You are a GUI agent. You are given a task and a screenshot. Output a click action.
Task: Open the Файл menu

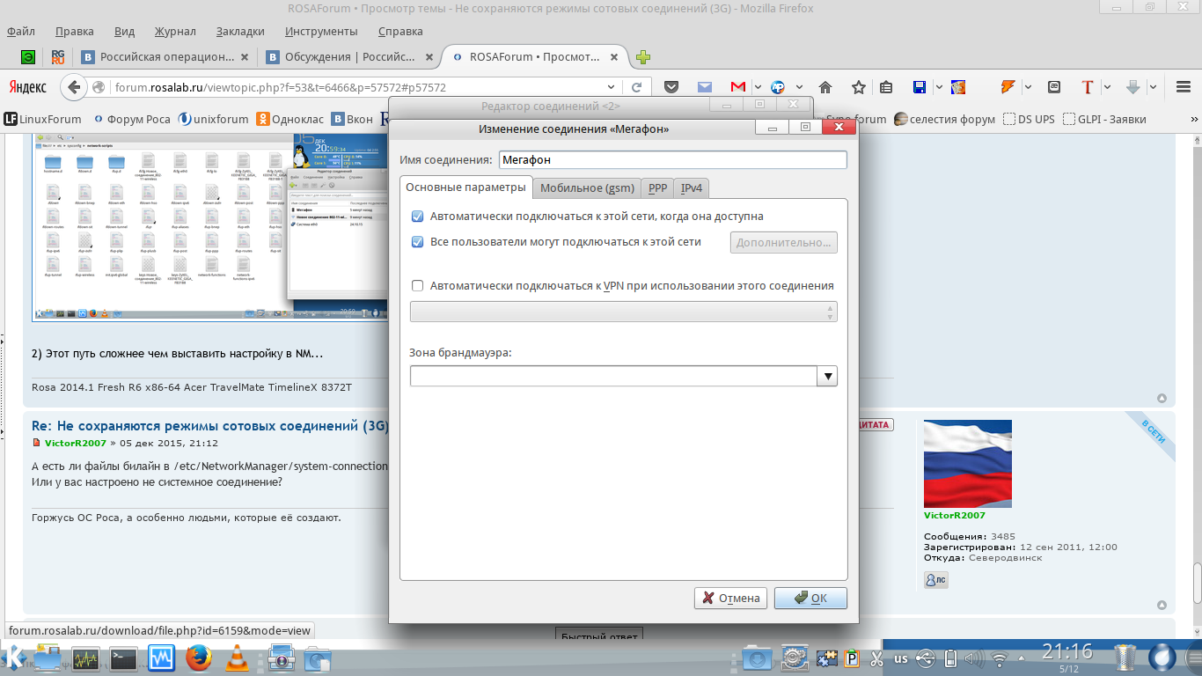tap(21, 32)
